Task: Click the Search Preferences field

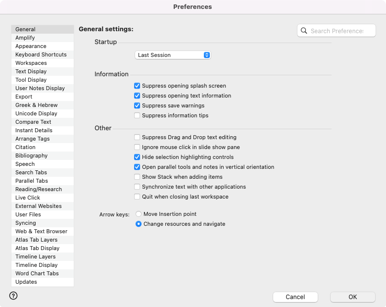Action: pyautogui.click(x=336, y=31)
